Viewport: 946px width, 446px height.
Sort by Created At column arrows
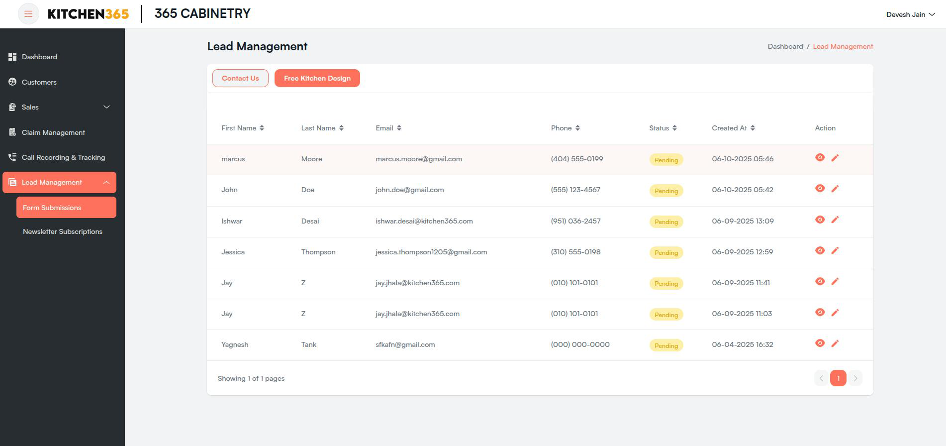tap(753, 128)
